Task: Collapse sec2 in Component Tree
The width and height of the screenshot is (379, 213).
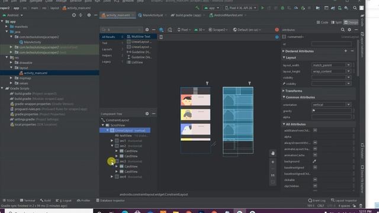Action: 112,146
